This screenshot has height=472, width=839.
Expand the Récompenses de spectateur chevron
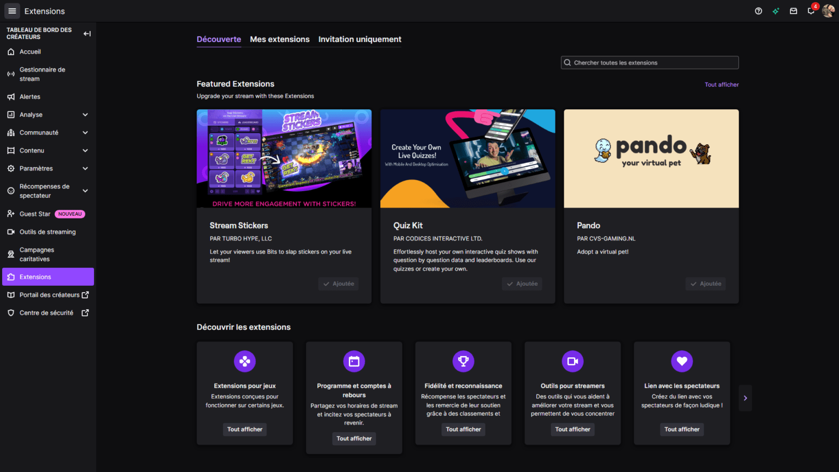[x=85, y=191]
